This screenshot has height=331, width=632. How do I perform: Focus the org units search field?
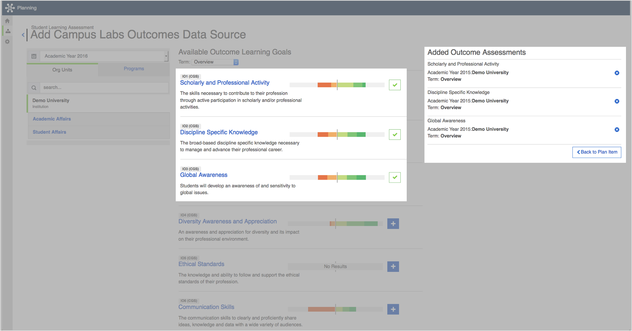104,88
